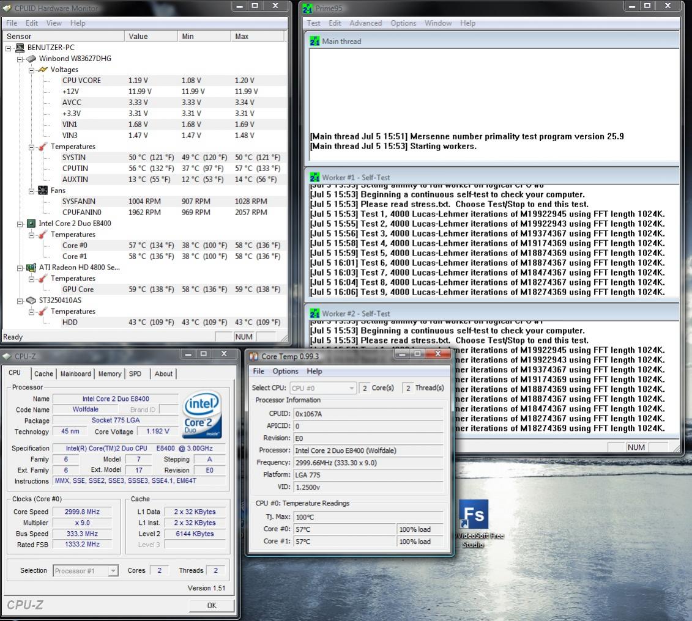
Task: Click the VID value field in Core Temp
Action: (x=368, y=487)
